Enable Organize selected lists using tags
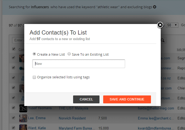 pyautogui.click(x=34, y=77)
